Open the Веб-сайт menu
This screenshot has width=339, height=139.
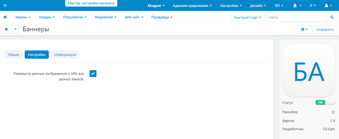click(134, 17)
